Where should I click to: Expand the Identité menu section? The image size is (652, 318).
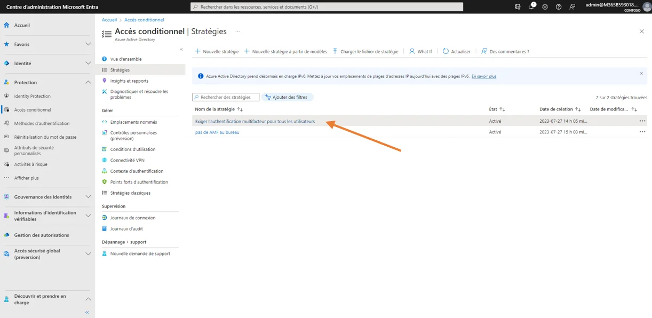coord(88,63)
